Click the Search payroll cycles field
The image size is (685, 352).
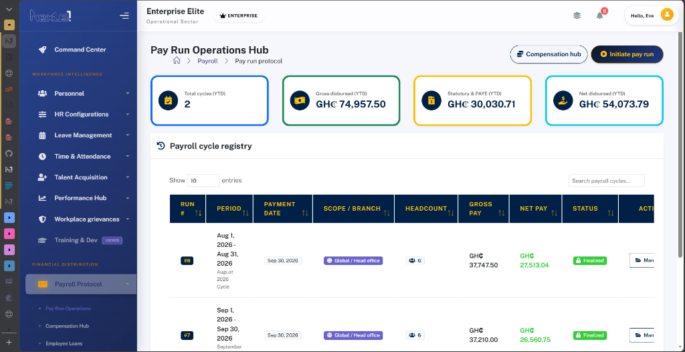tap(606, 181)
